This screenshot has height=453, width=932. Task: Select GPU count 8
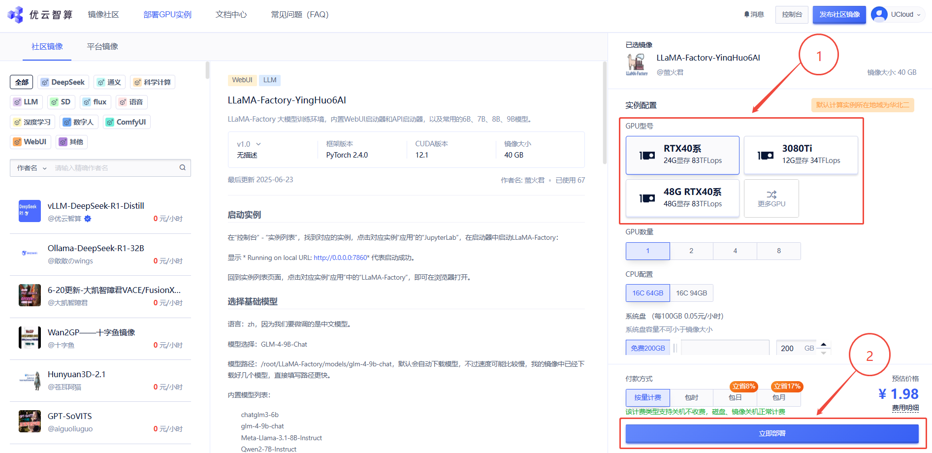tap(779, 251)
